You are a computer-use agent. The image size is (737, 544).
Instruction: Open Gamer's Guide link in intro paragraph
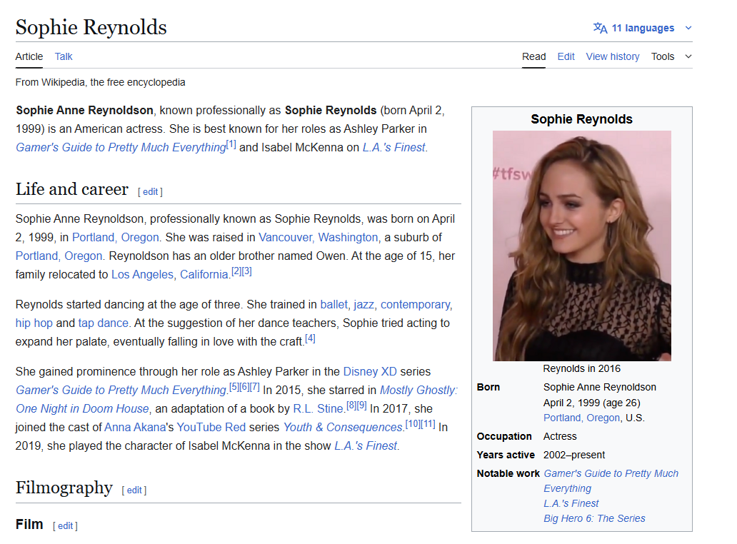(x=121, y=148)
